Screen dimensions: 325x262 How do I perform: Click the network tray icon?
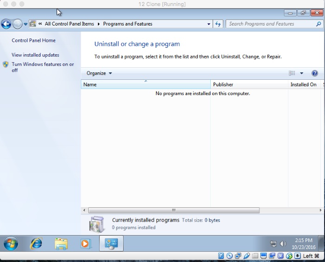(x=273, y=244)
